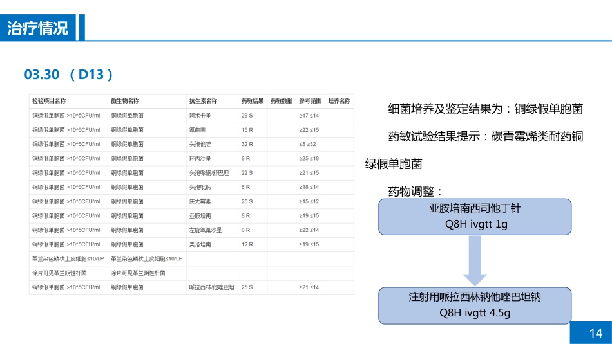
Task: Click the ≥19 ≤15 range for 美洛培南
Action: [x=309, y=244]
